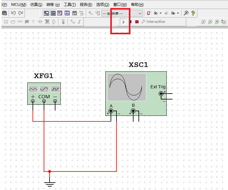The image size is (228, 190).
Task: Click the Undo arrow icon
Action: click(x=13, y=13)
